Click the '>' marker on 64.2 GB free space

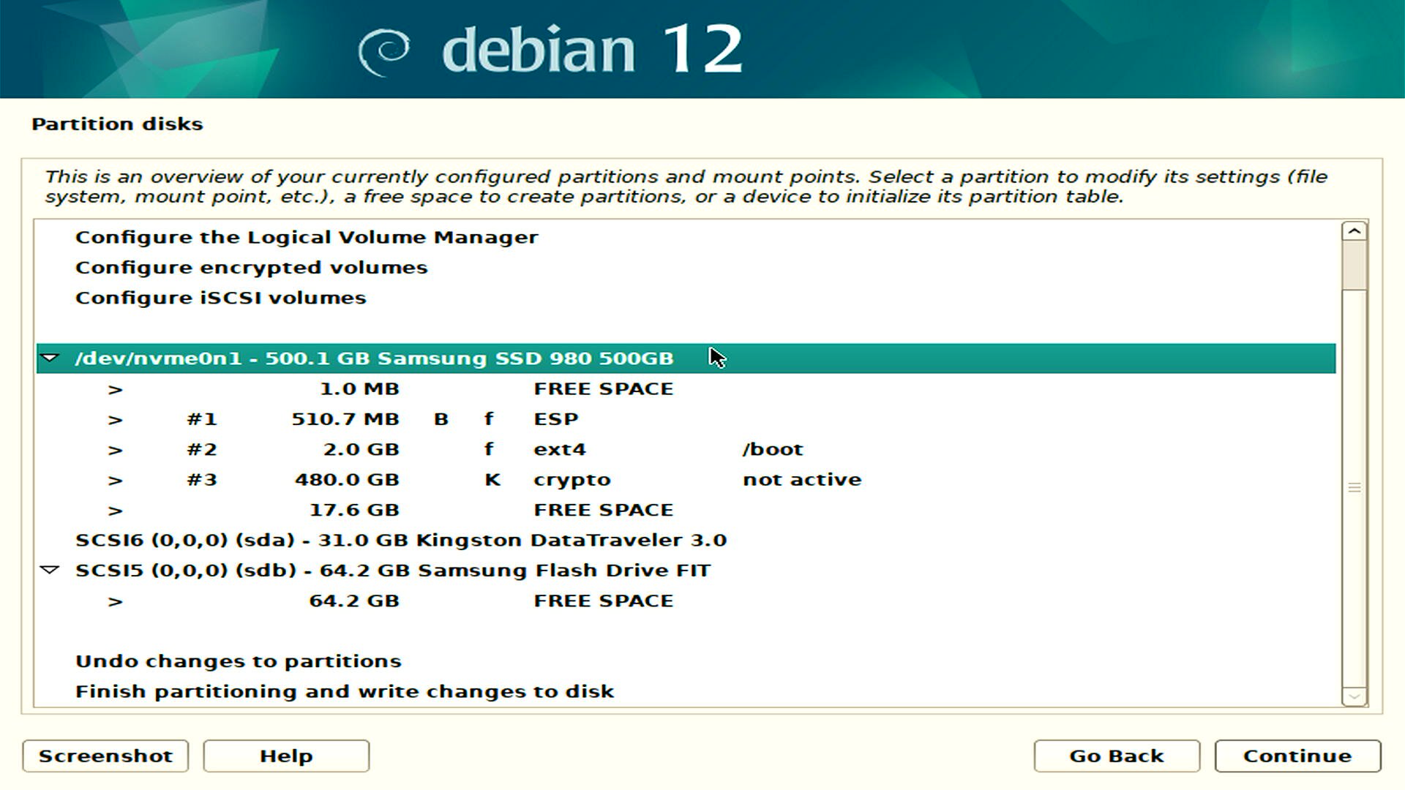point(115,601)
